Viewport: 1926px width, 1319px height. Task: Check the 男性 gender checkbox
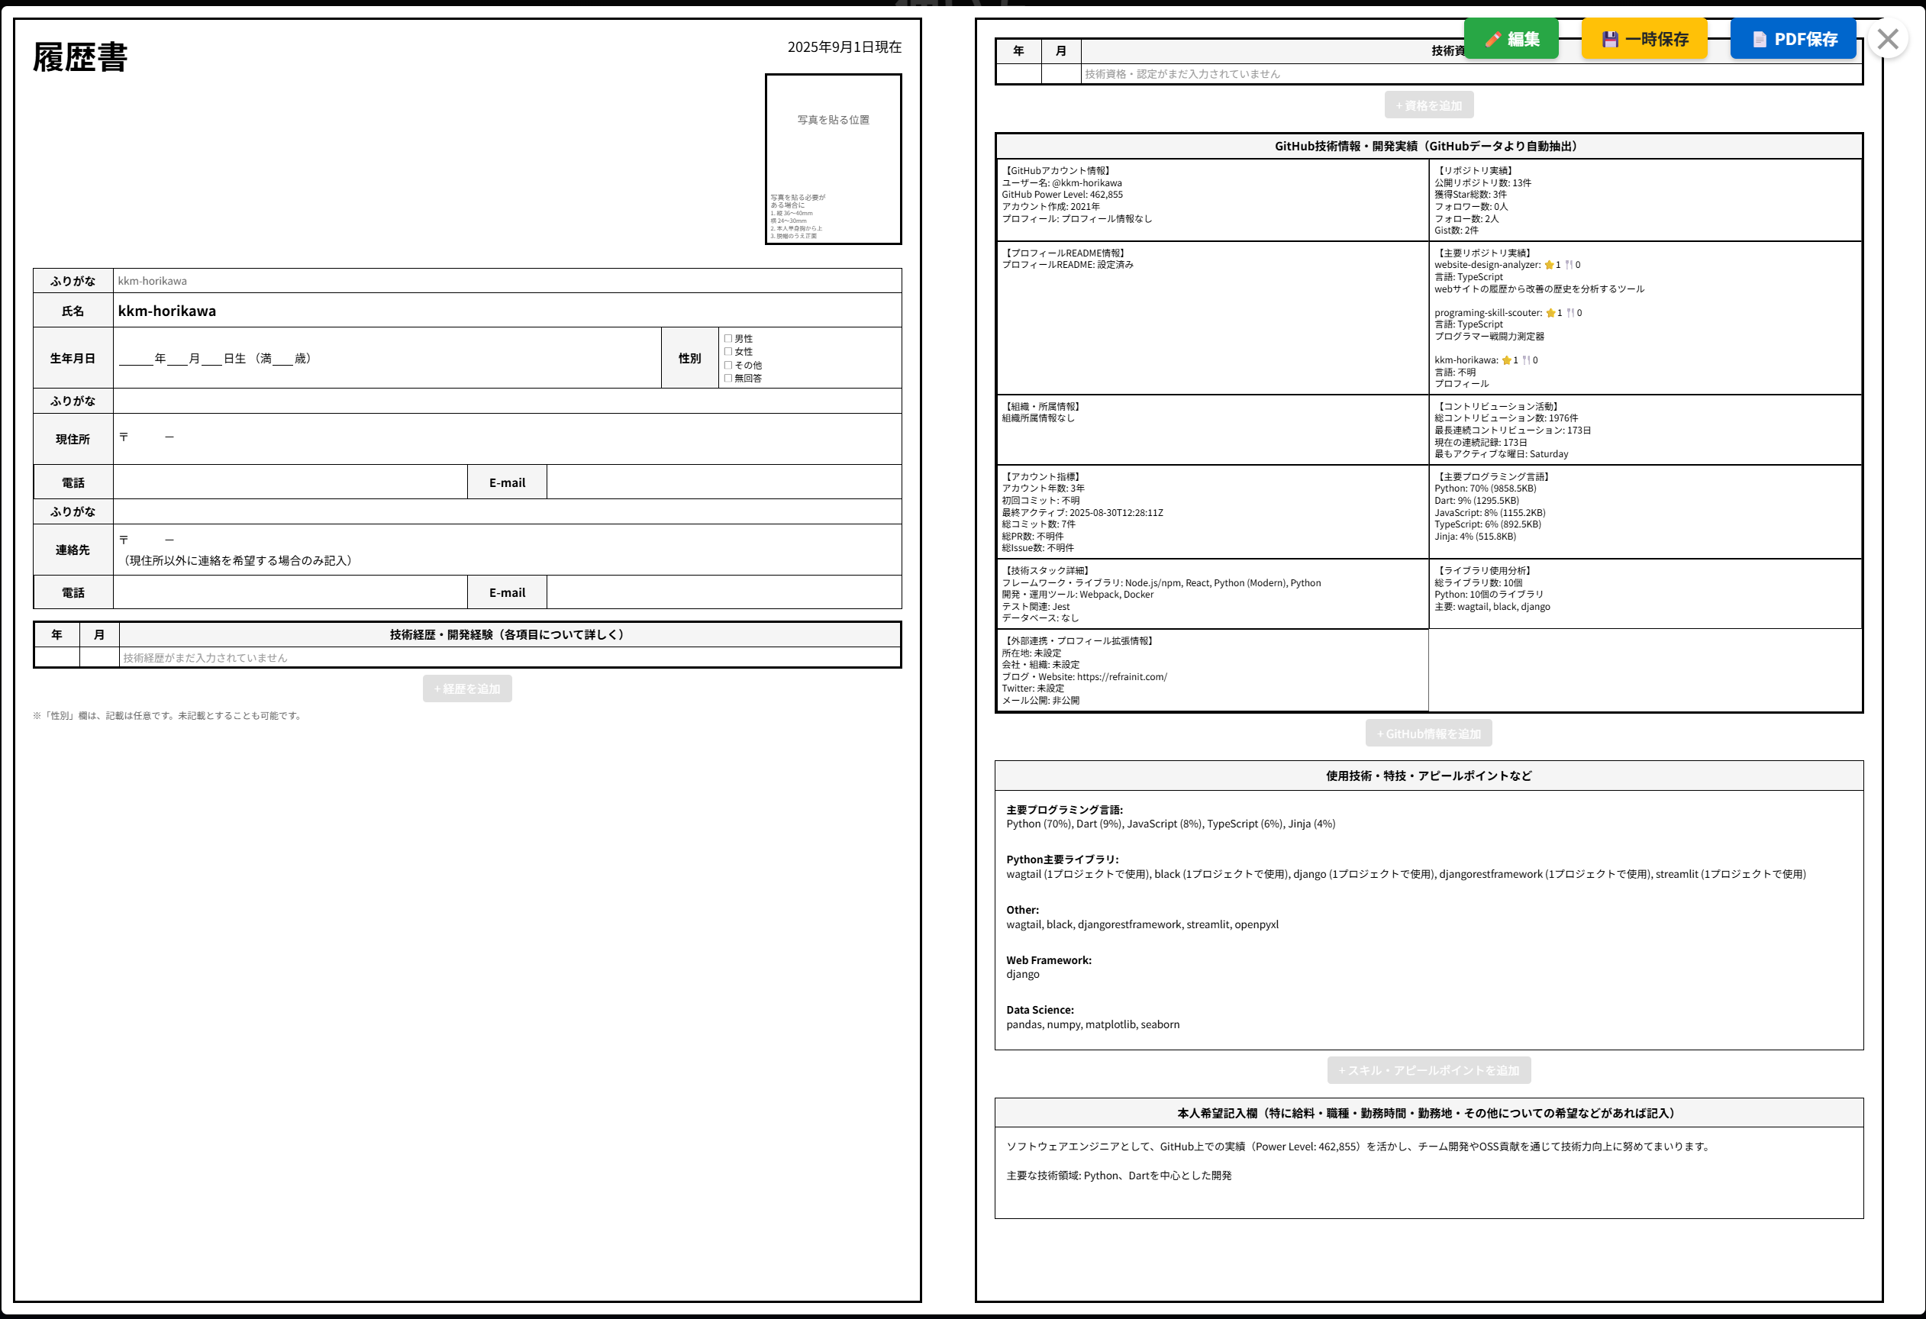pyautogui.click(x=728, y=338)
